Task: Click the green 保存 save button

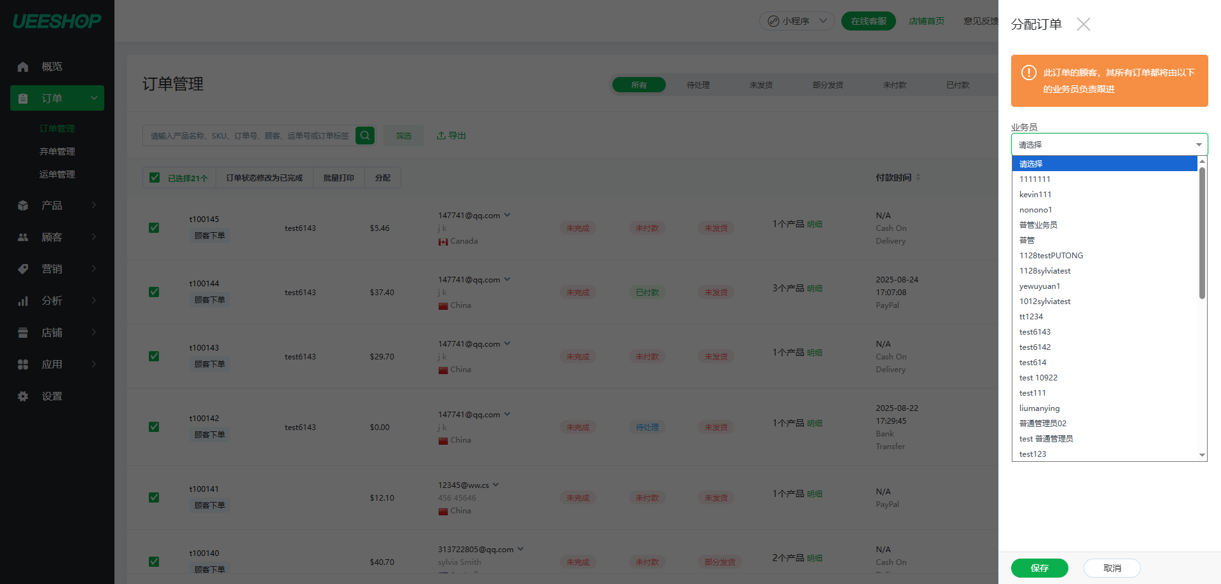Action: coord(1039,568)
